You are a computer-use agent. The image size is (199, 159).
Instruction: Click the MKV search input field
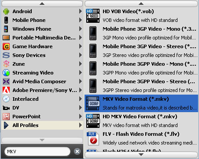(37, 152)
